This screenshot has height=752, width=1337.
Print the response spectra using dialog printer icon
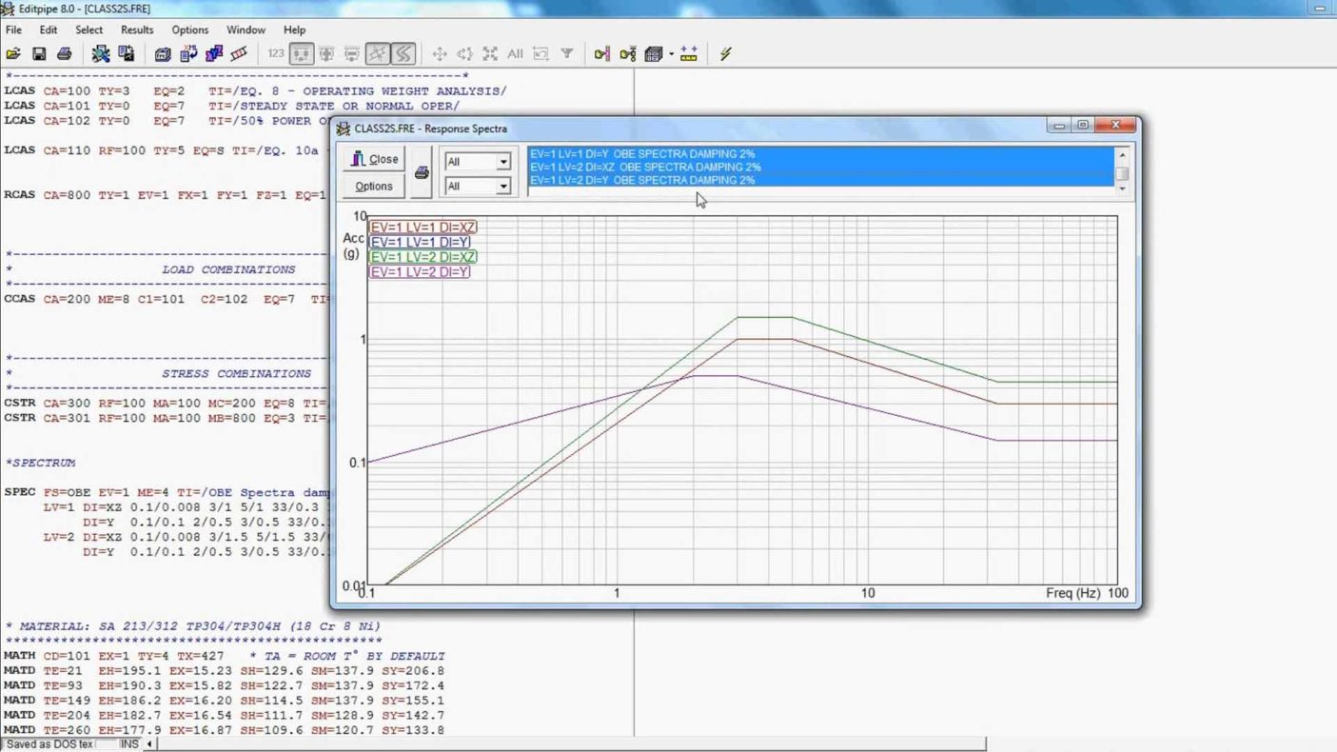click(x=422, y=173)
